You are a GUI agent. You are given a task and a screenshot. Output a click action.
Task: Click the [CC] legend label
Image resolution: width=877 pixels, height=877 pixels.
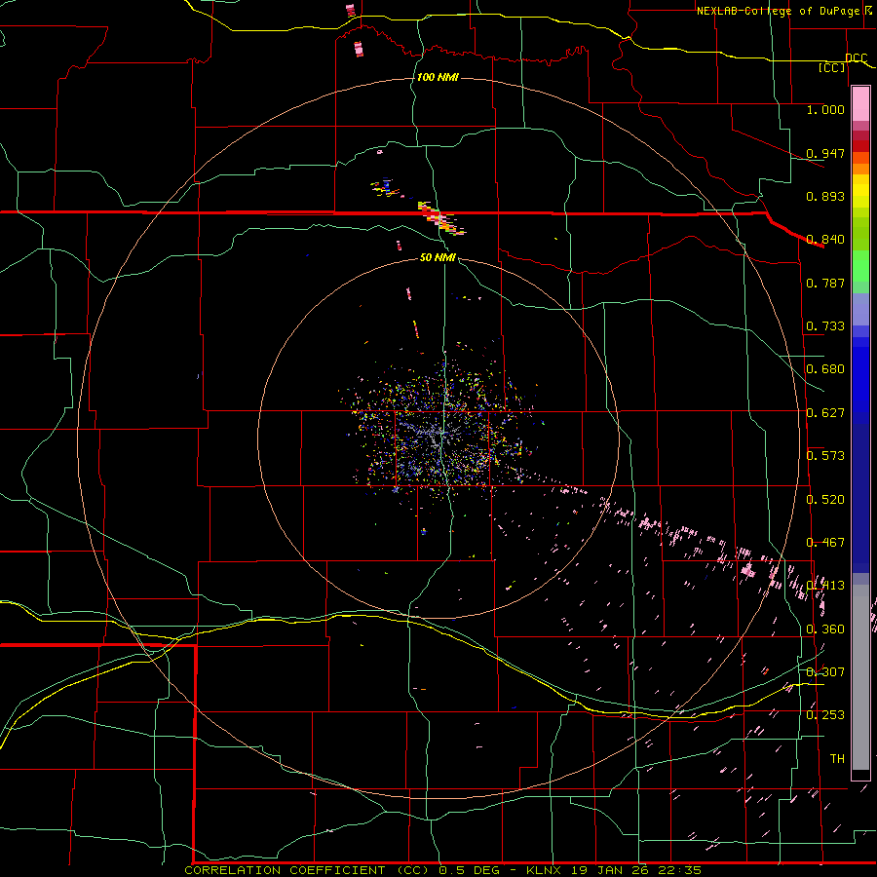(832, 67)
